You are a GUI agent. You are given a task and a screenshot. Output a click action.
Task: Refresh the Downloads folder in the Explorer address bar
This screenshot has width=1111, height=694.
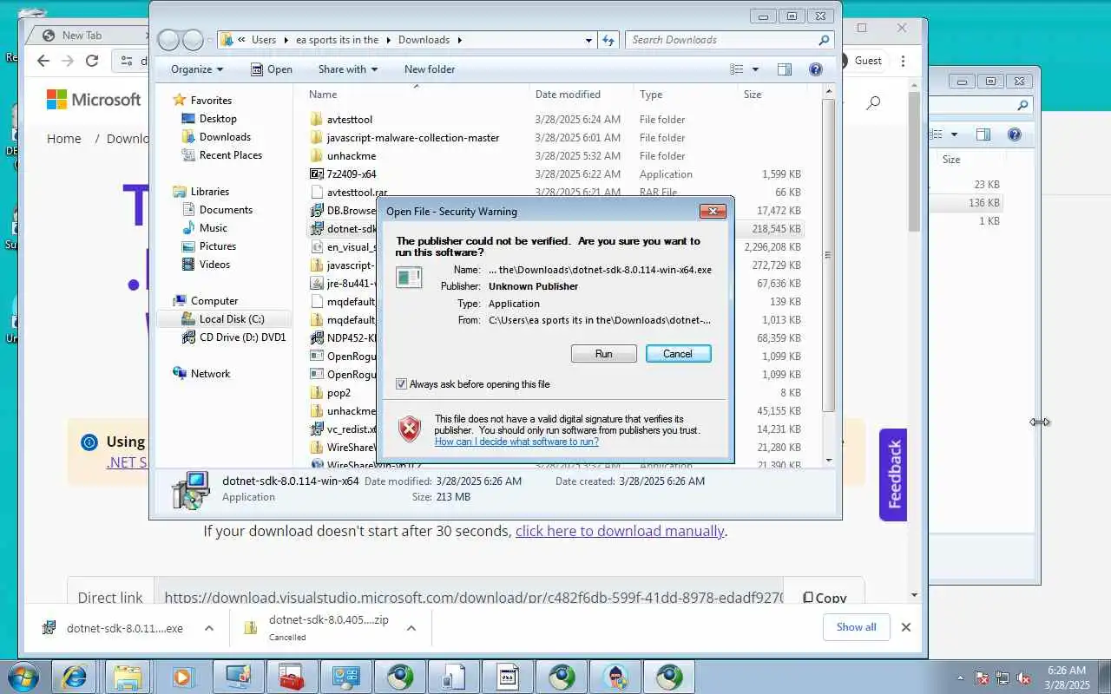(x=608, y=40)
